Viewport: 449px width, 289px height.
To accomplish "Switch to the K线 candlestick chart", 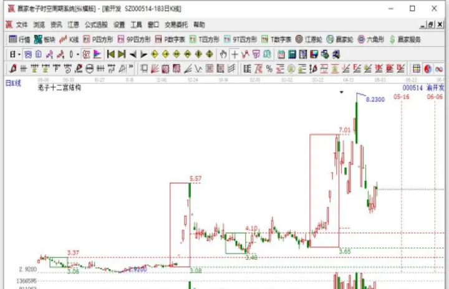I will 69,39.
